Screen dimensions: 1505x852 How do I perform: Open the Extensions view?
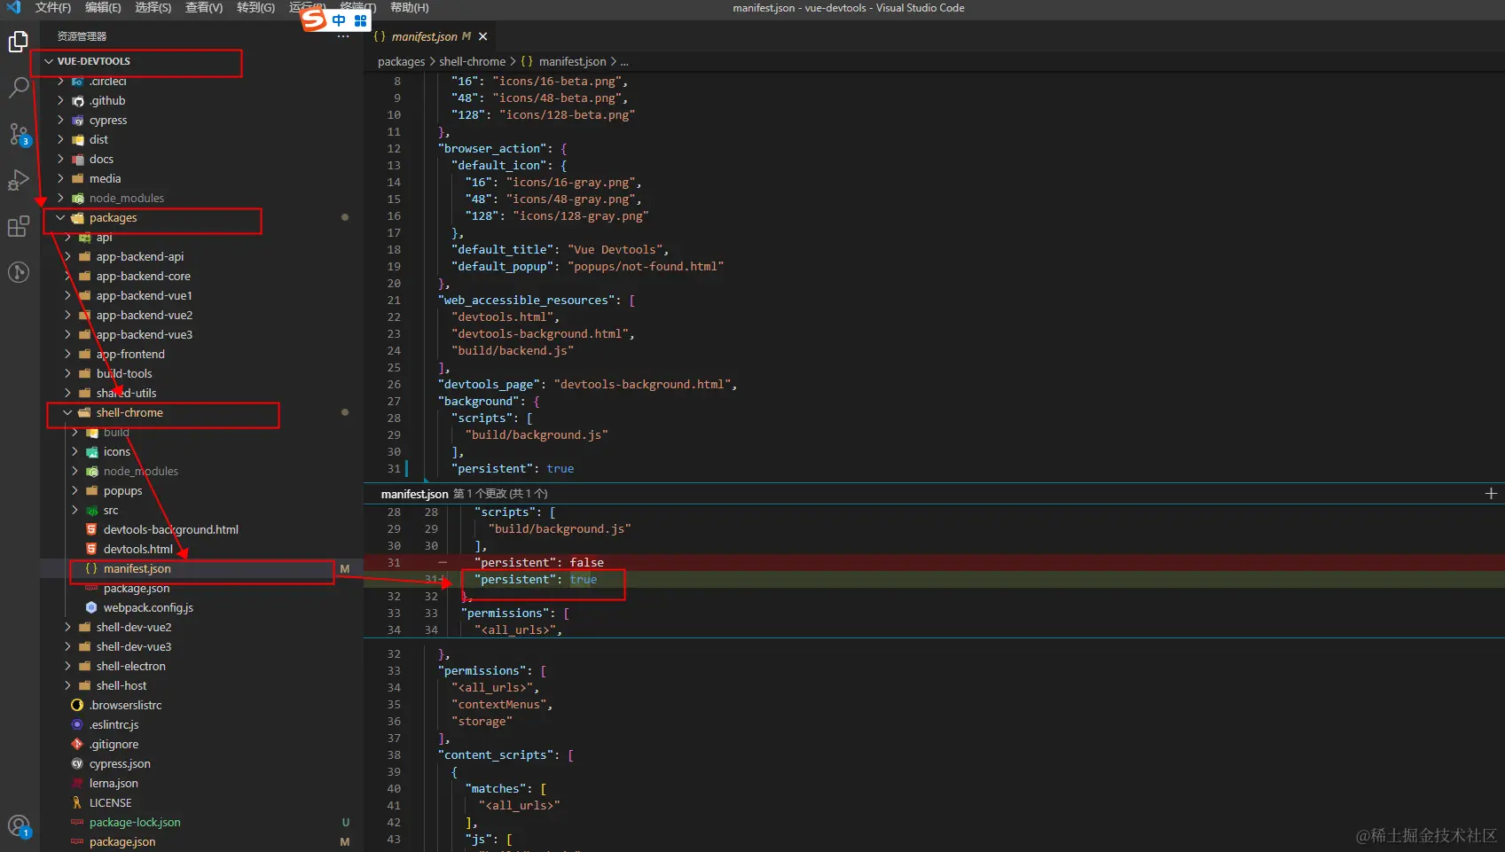(19, 226)
